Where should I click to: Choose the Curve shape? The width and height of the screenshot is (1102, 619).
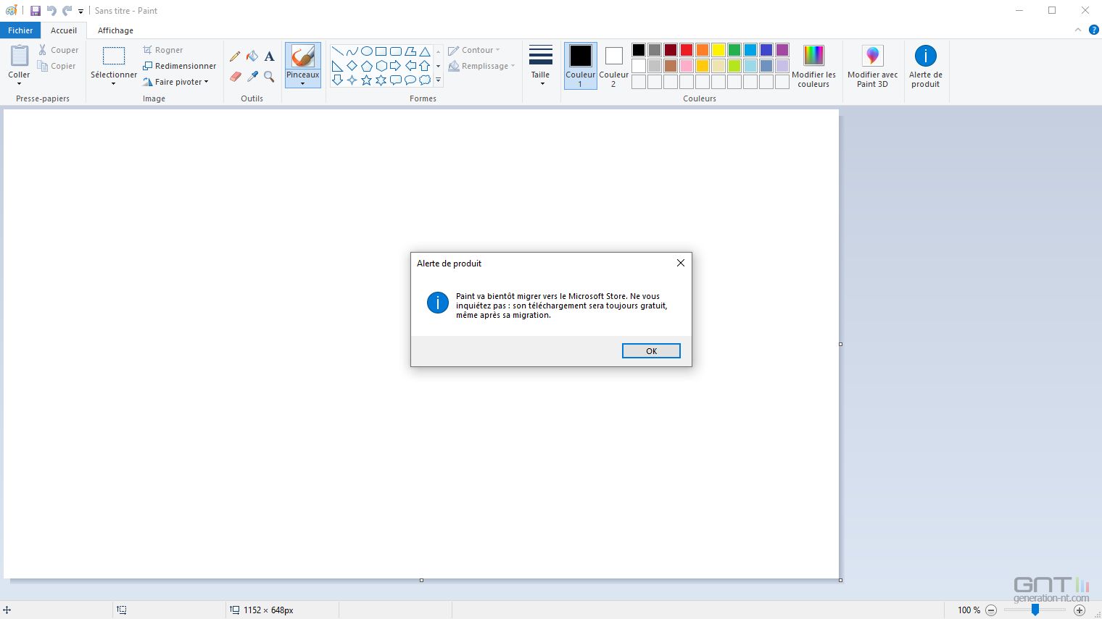(x=352, y=51)
